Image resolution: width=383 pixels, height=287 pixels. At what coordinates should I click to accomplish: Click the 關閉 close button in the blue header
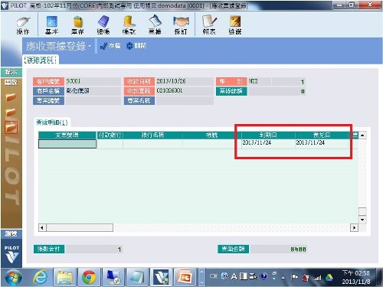(x=136, y=46)
